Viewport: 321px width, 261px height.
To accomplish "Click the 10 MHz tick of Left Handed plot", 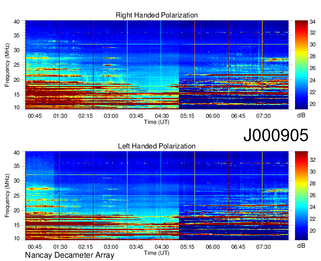I will pyautogui.click(x=17, y=238).
